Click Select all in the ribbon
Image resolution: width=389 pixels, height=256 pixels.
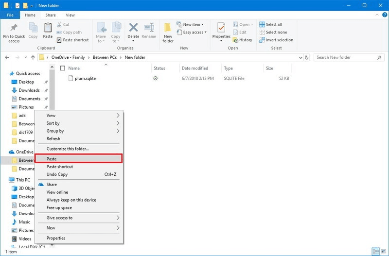pyautogui.click(x=273, y=24)
